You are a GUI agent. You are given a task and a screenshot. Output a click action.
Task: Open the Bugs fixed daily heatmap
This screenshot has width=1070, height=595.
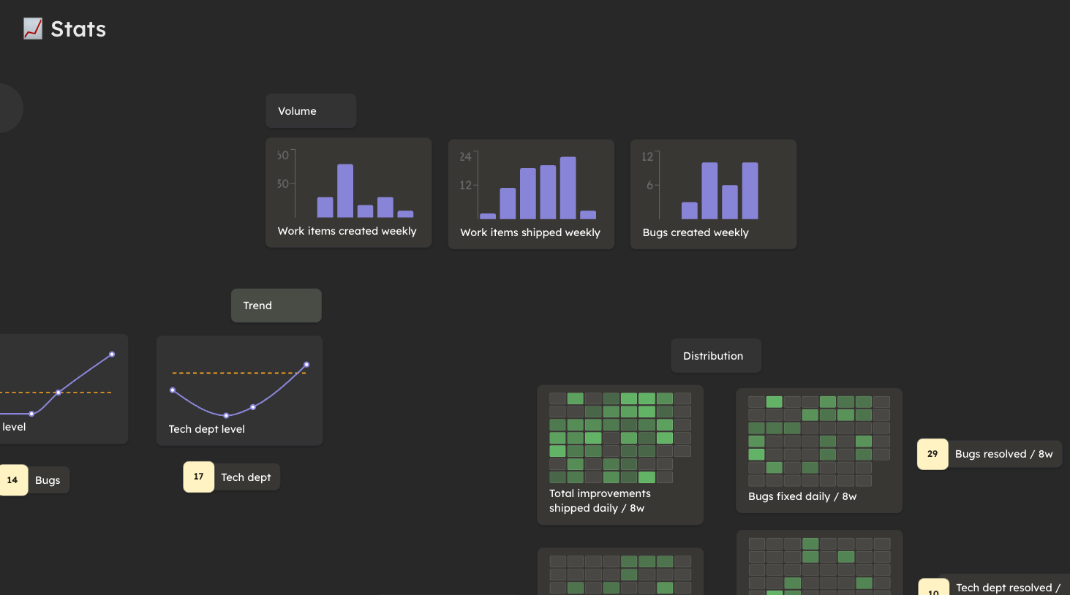[x=819, y=450]
